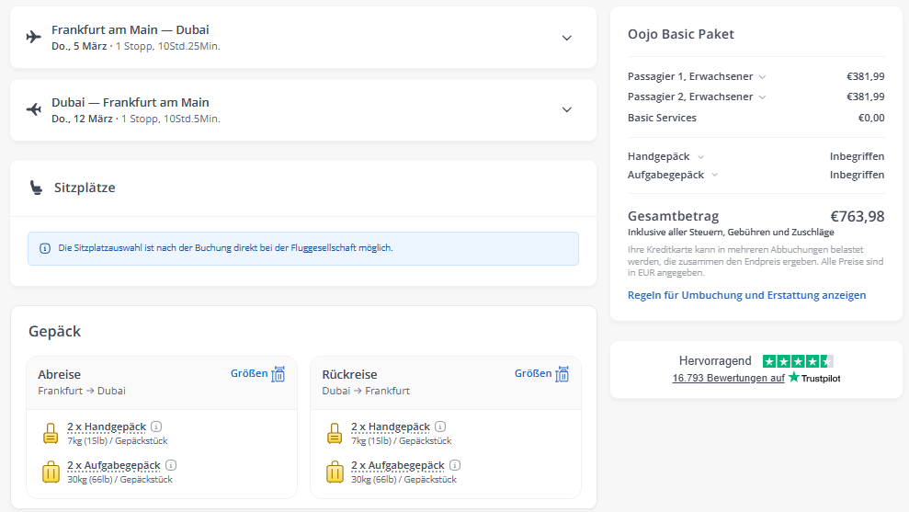Expand Passagier 1 price breakdown
The image size is (909, 512).
[x=762, y=77]
